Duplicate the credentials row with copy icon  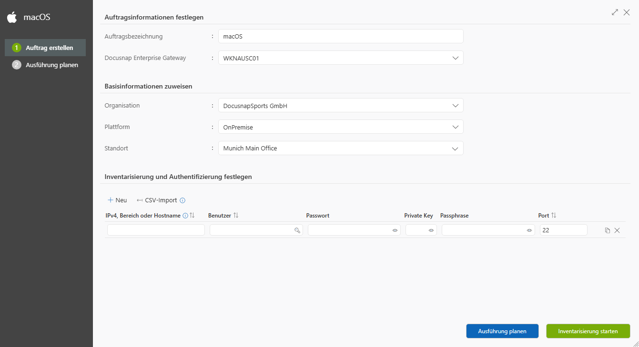click(607, 230)
